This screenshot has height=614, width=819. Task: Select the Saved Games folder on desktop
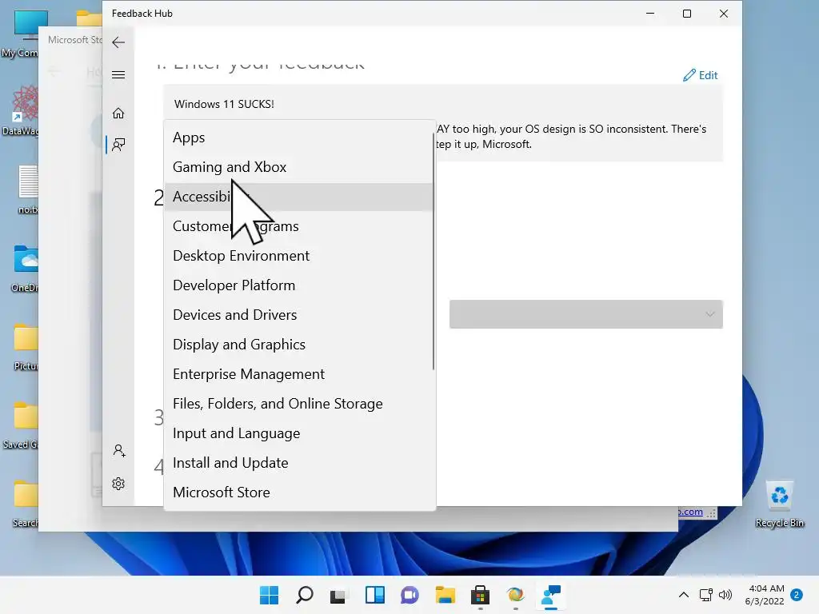pos(20,425)
